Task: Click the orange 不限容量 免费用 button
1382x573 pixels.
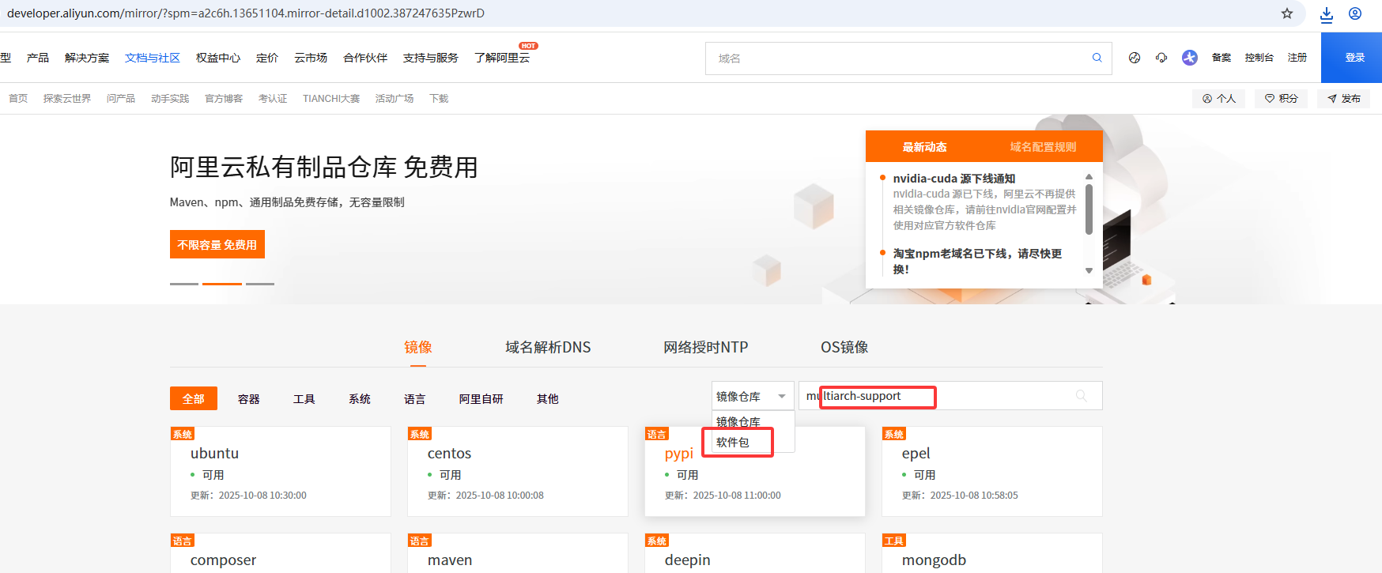Action: pos(217,245)
